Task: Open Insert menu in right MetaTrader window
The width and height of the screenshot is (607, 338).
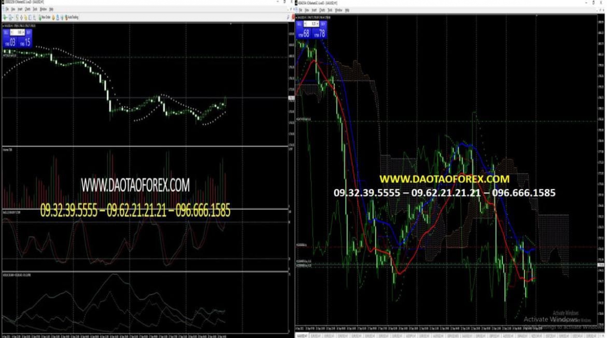Action: point(314,10)
